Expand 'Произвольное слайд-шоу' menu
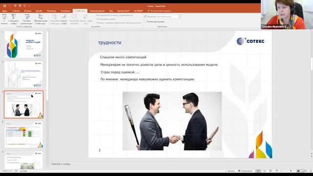This screenshot has height=176, width=313. 41,20
